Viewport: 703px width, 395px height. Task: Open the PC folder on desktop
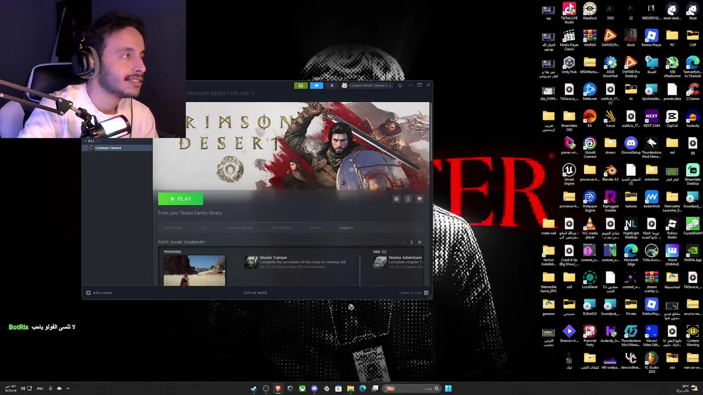[x=672, y=38]
